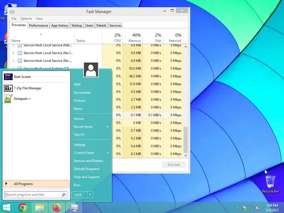Open Devices and Printers

point(88,161)
